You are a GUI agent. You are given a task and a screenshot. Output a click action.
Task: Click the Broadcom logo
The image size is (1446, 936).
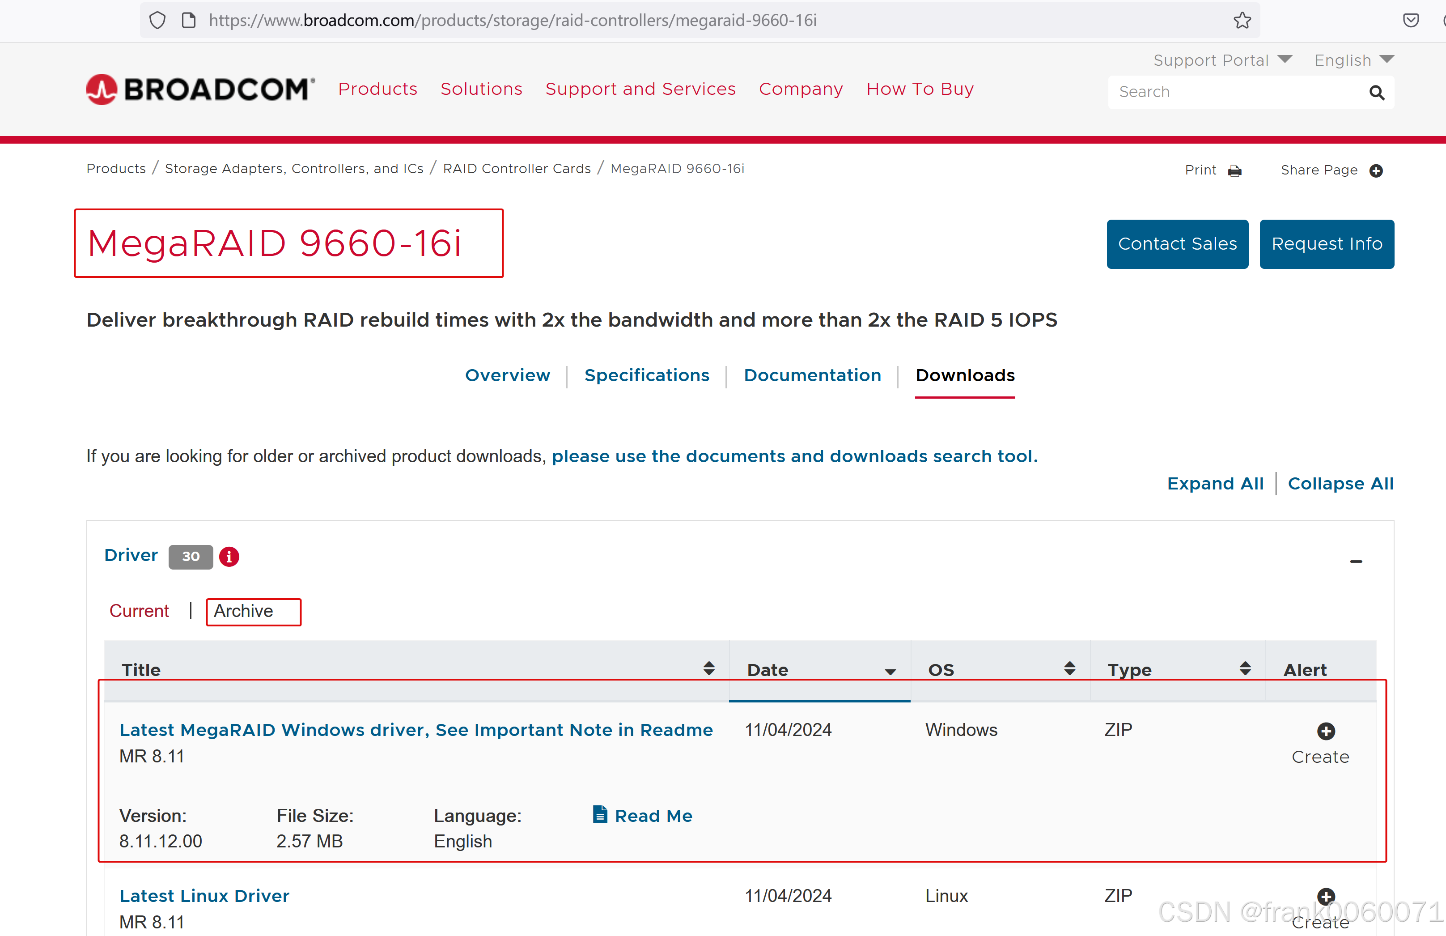[200, 89]
